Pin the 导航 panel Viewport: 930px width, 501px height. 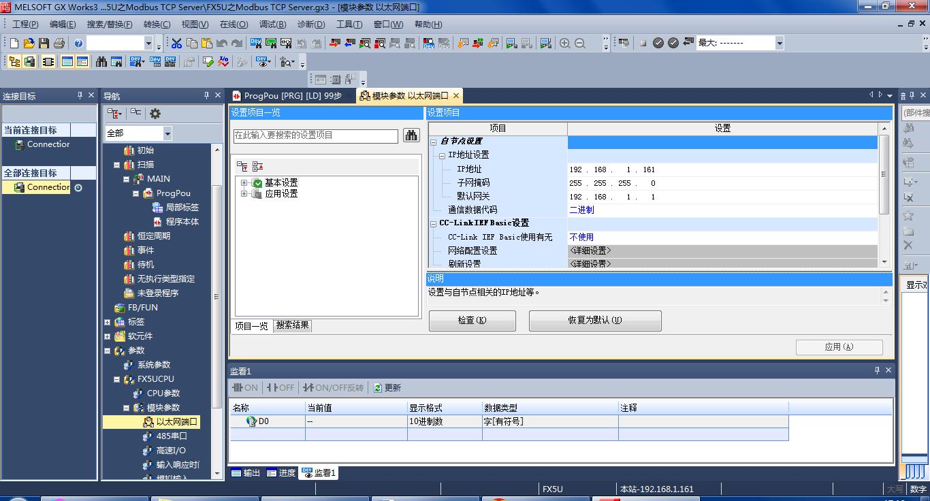[206, 95]
